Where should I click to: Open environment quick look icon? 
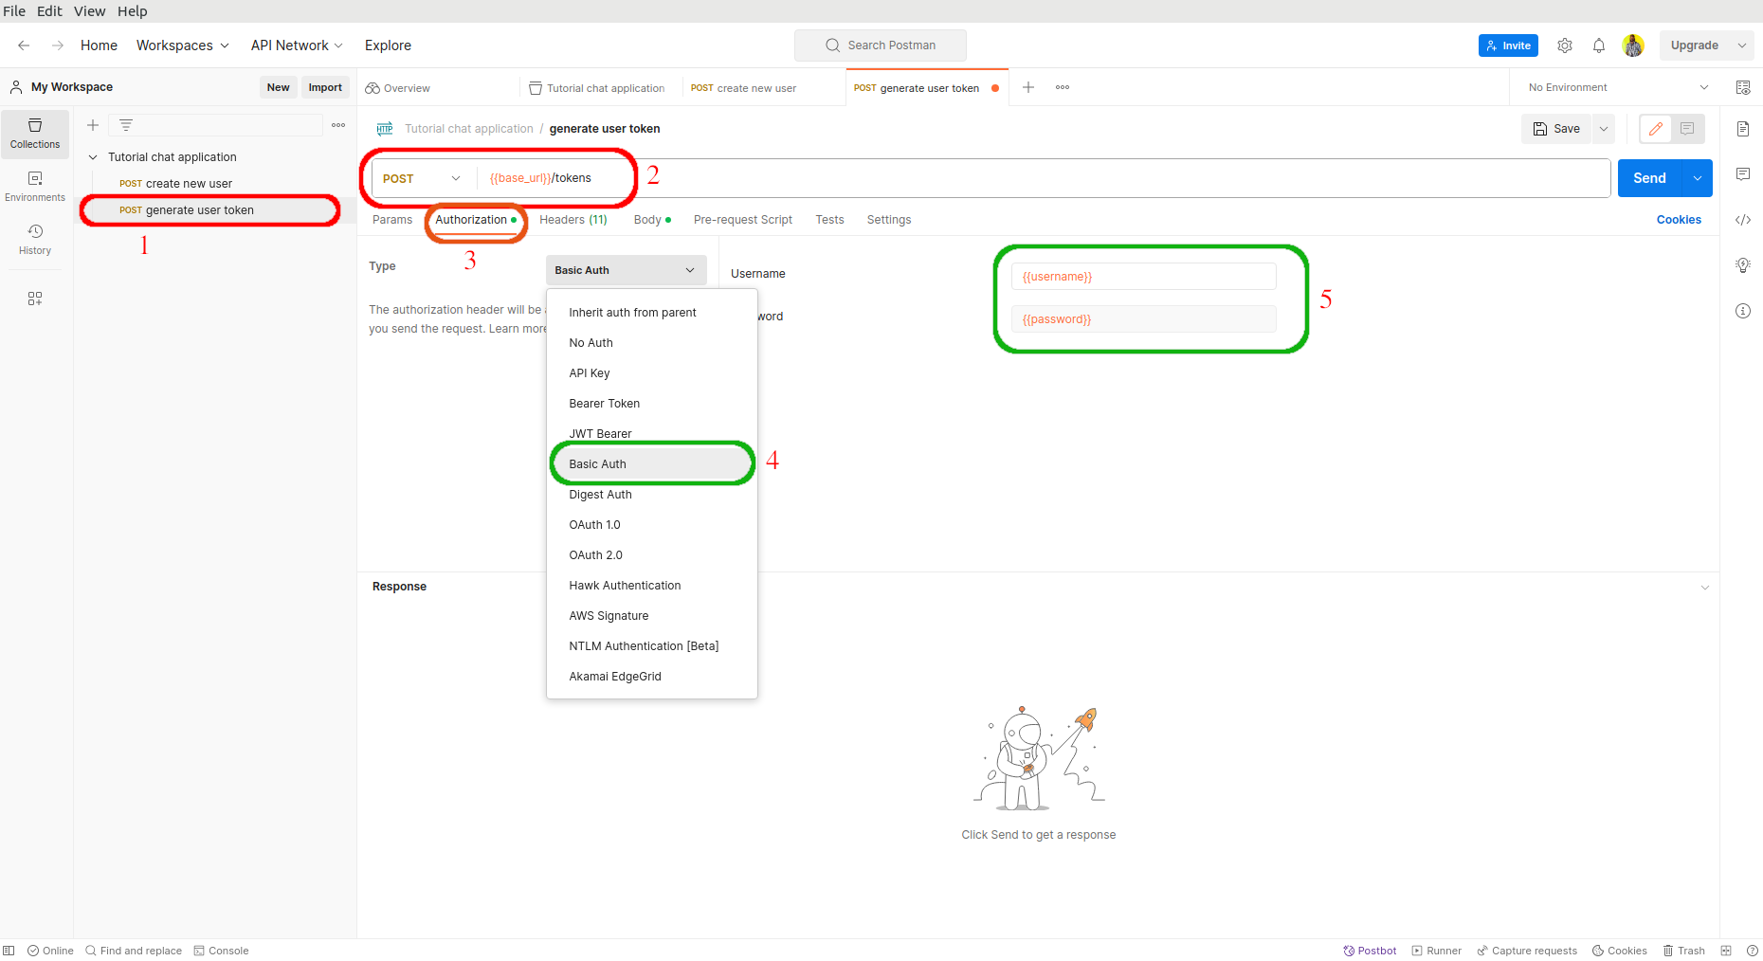(x=1743, y=87)
